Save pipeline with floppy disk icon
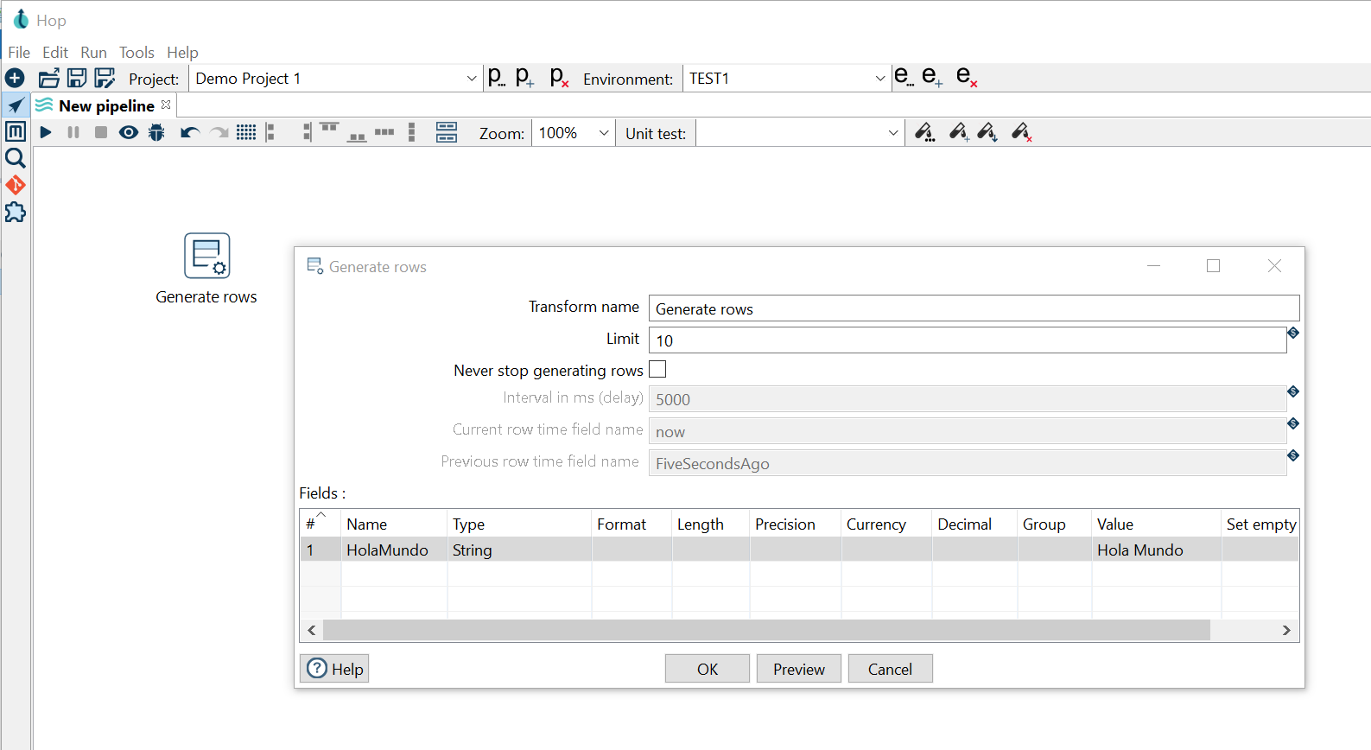Image resolution: width=1371 pixels, height=750 pixels. tap(77, 78)
